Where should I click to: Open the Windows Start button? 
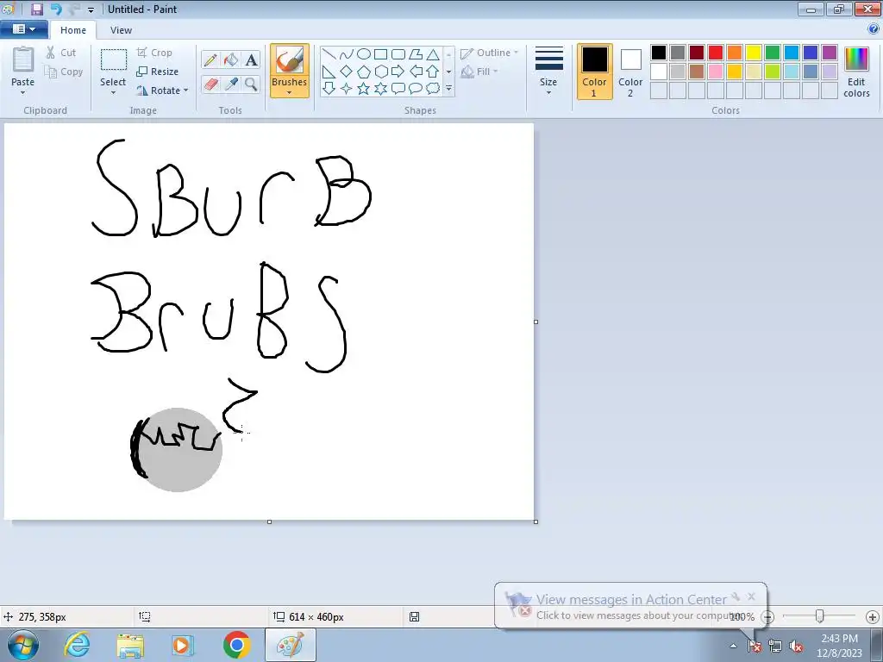[x=22, y=645]
